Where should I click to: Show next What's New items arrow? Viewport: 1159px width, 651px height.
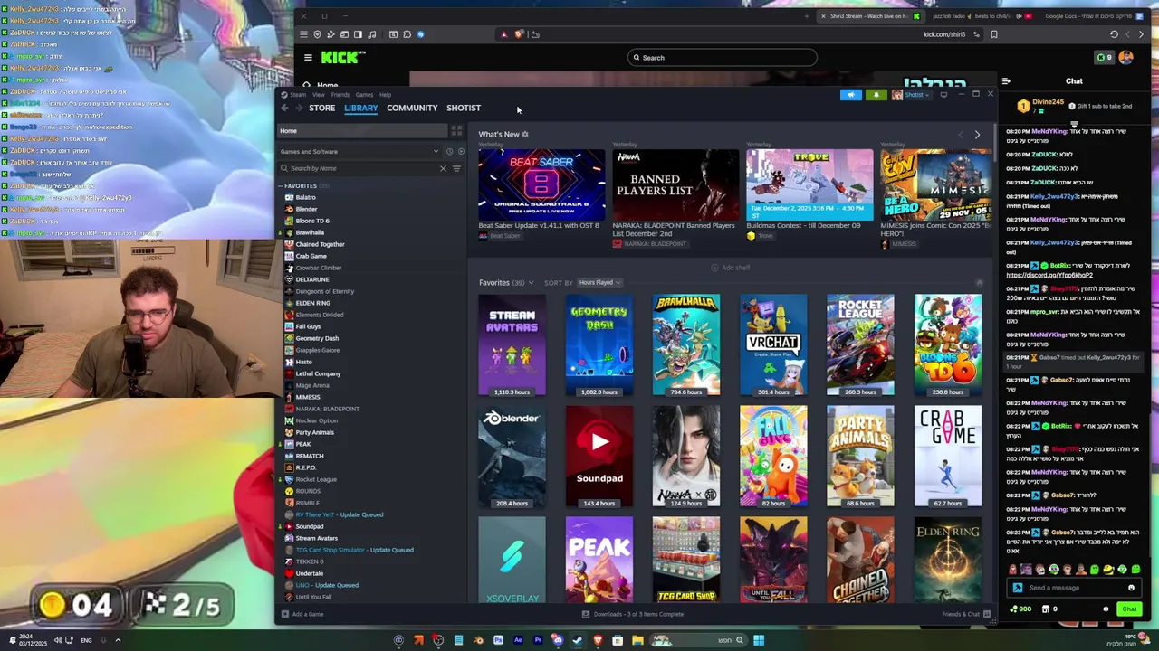(977, 135)
